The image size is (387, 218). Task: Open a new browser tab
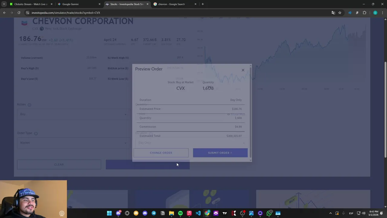click(x=203, y=4)
